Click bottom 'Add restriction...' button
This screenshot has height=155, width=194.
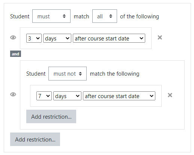pyautogui.click(x=35, y=139)
